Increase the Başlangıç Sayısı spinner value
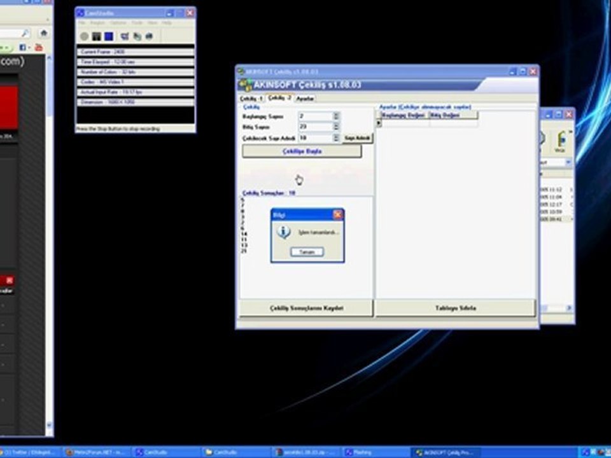611x458 pixels. (337, 114)
